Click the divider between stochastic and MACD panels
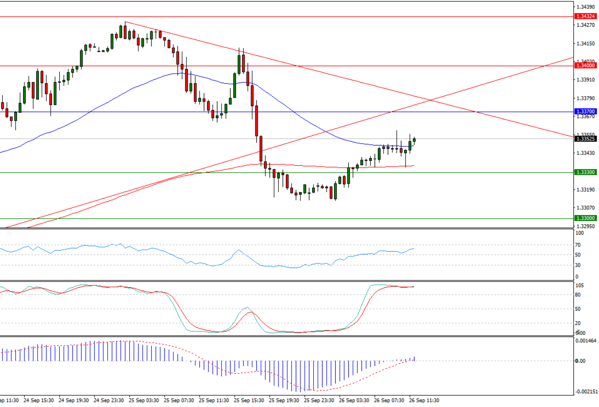Image resolution: width=599 pixels, height=407 pixels. [x=286, y=336]
